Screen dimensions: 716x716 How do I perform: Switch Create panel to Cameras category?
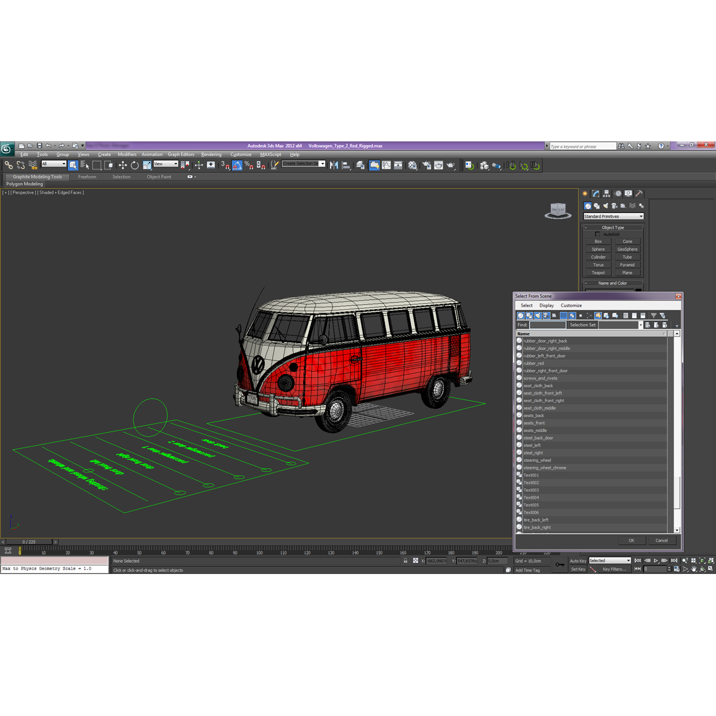(x=615, y=206)
